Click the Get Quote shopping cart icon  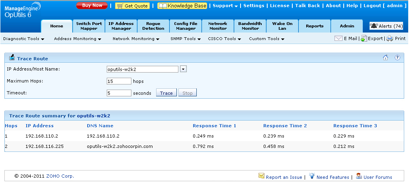120,6
